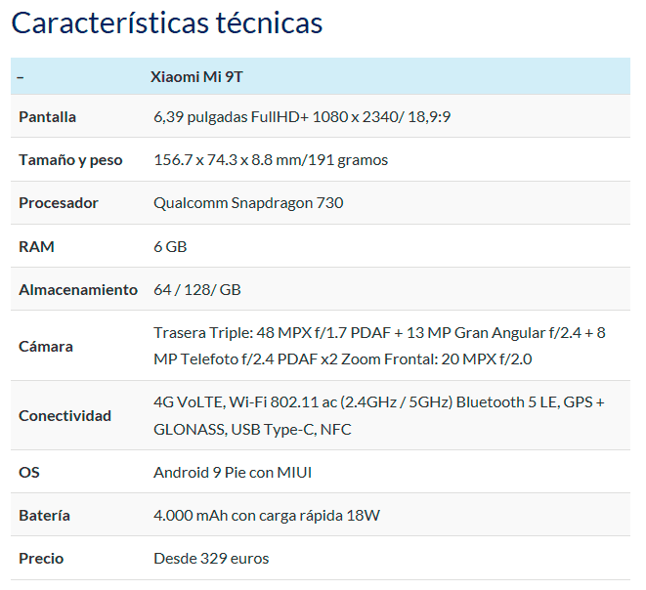Select the 'Precio' row label
This screenshot has height=590, width=646.
(41, 559)
